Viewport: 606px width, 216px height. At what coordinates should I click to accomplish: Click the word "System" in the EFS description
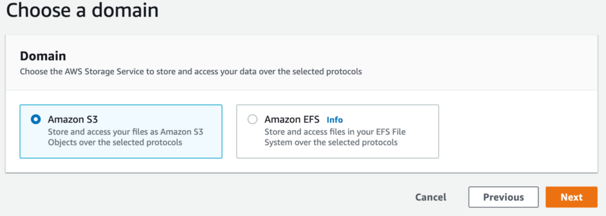[279, 142]
